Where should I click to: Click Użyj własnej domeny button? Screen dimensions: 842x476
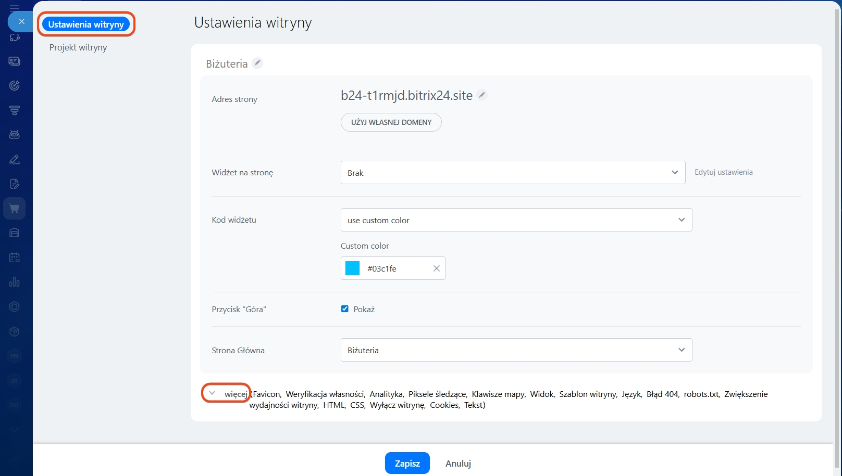(x=391, y=122)
